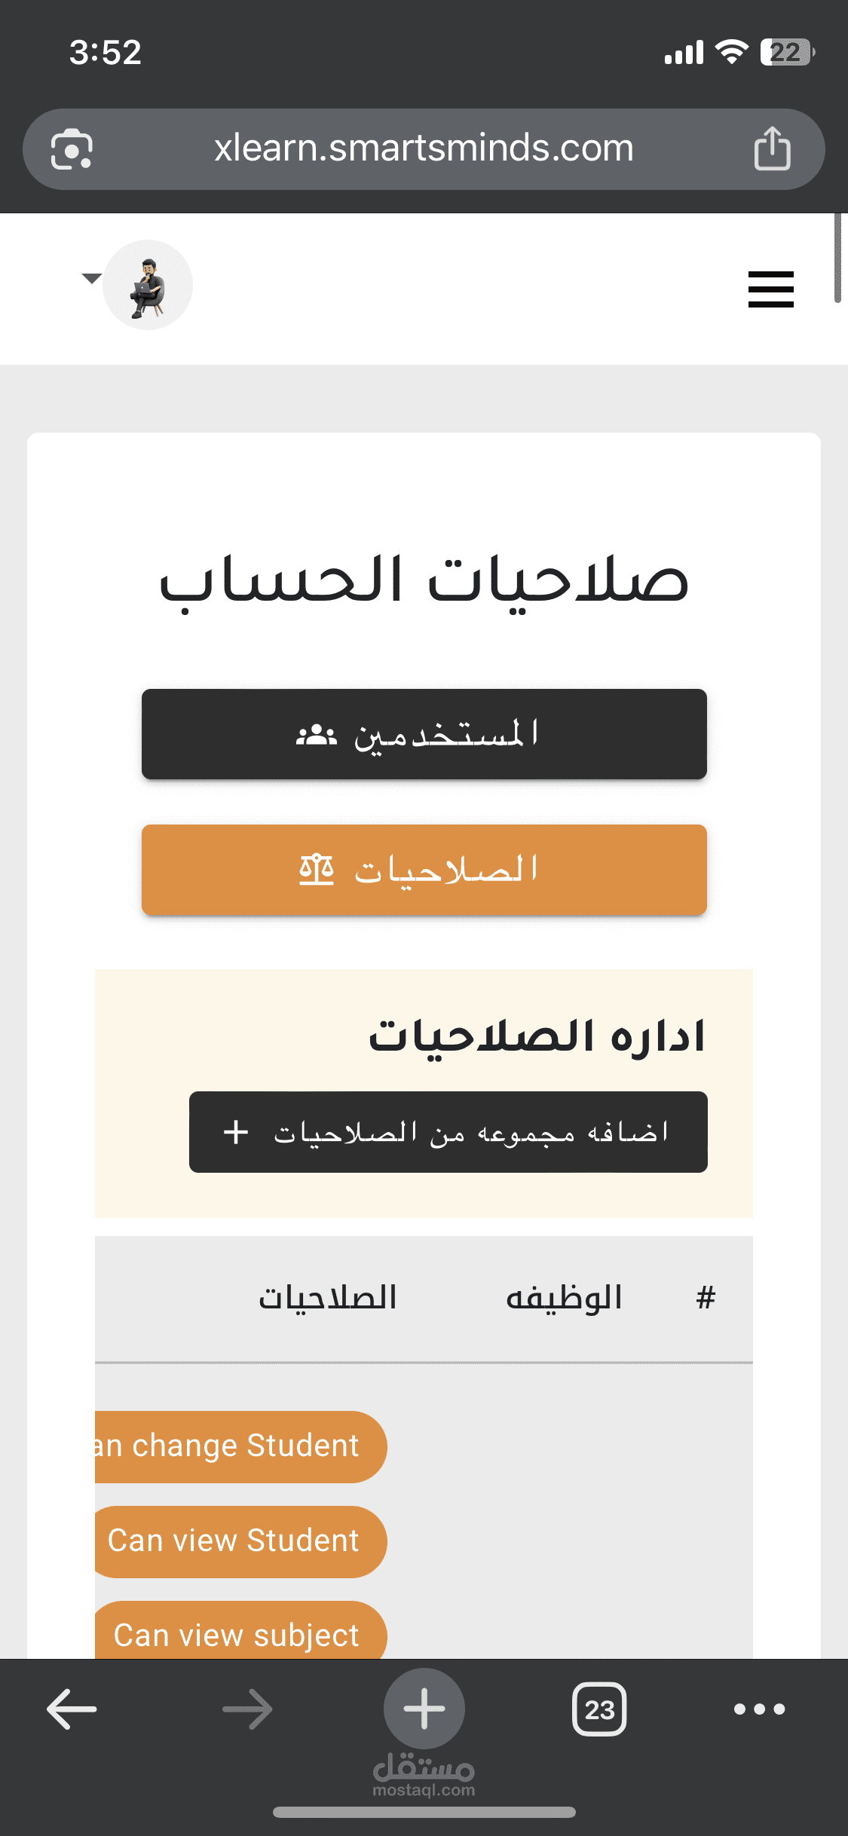
Task: Go back with browser back arrow
Action: 72,1709
